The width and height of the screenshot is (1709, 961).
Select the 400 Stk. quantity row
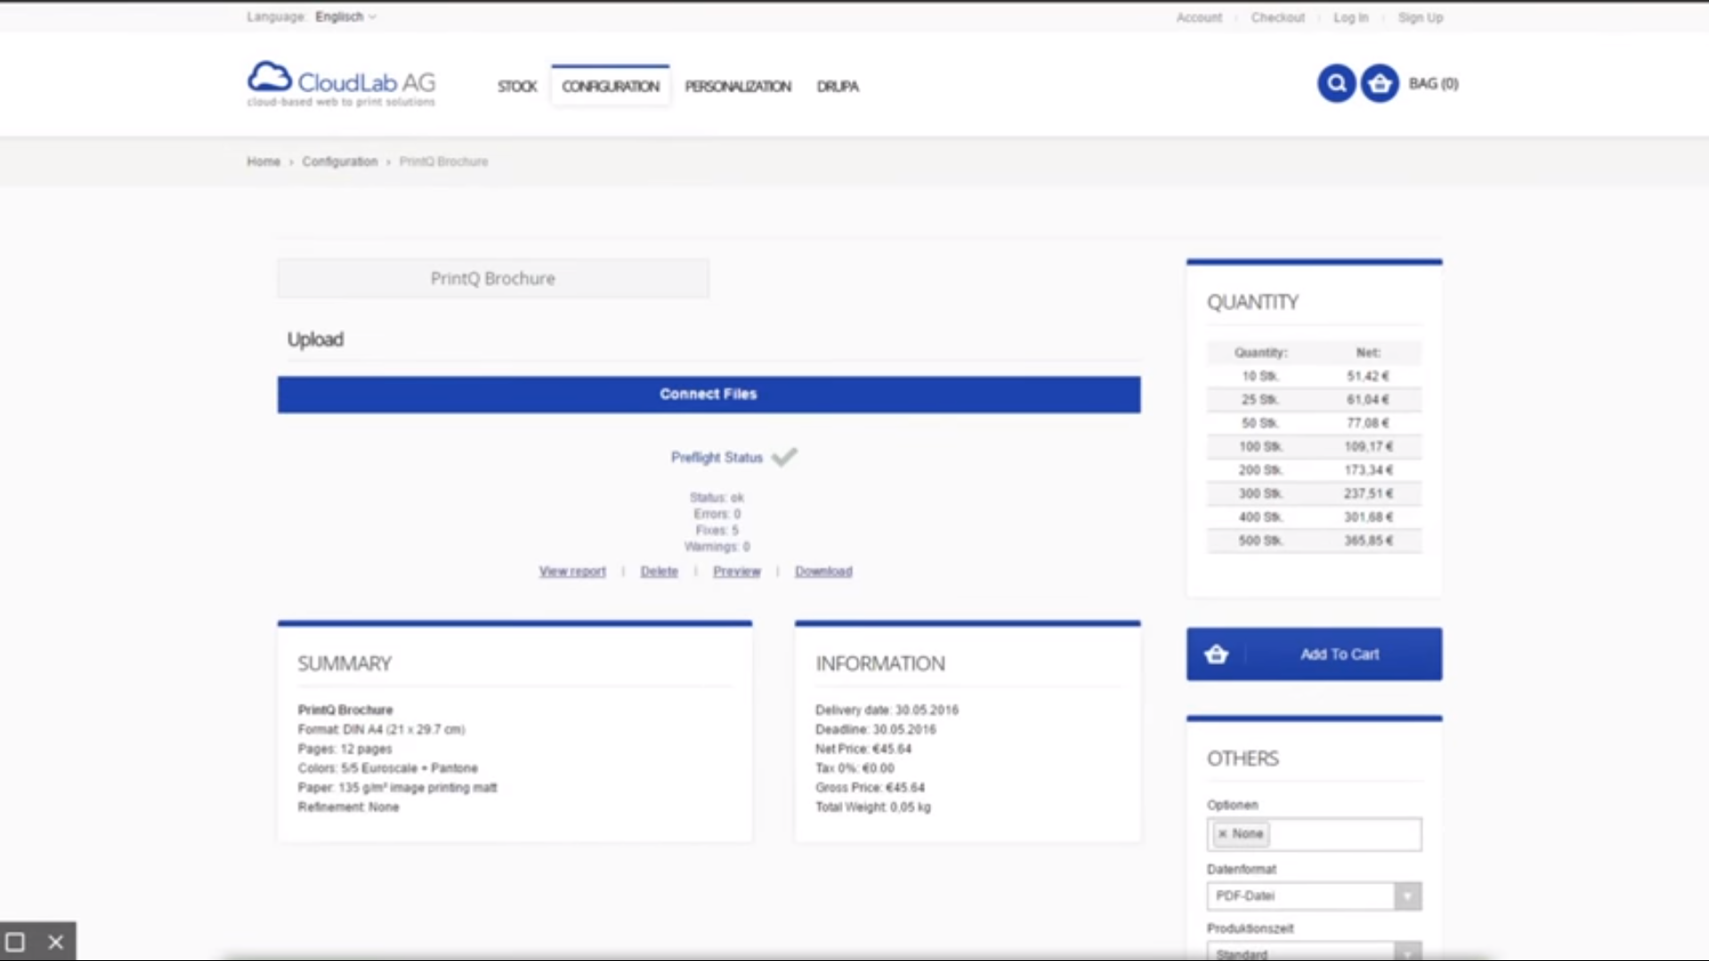pyautogui.click(x=1314, y=517)
